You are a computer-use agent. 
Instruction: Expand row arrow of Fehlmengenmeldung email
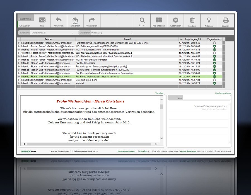[19, 46]
